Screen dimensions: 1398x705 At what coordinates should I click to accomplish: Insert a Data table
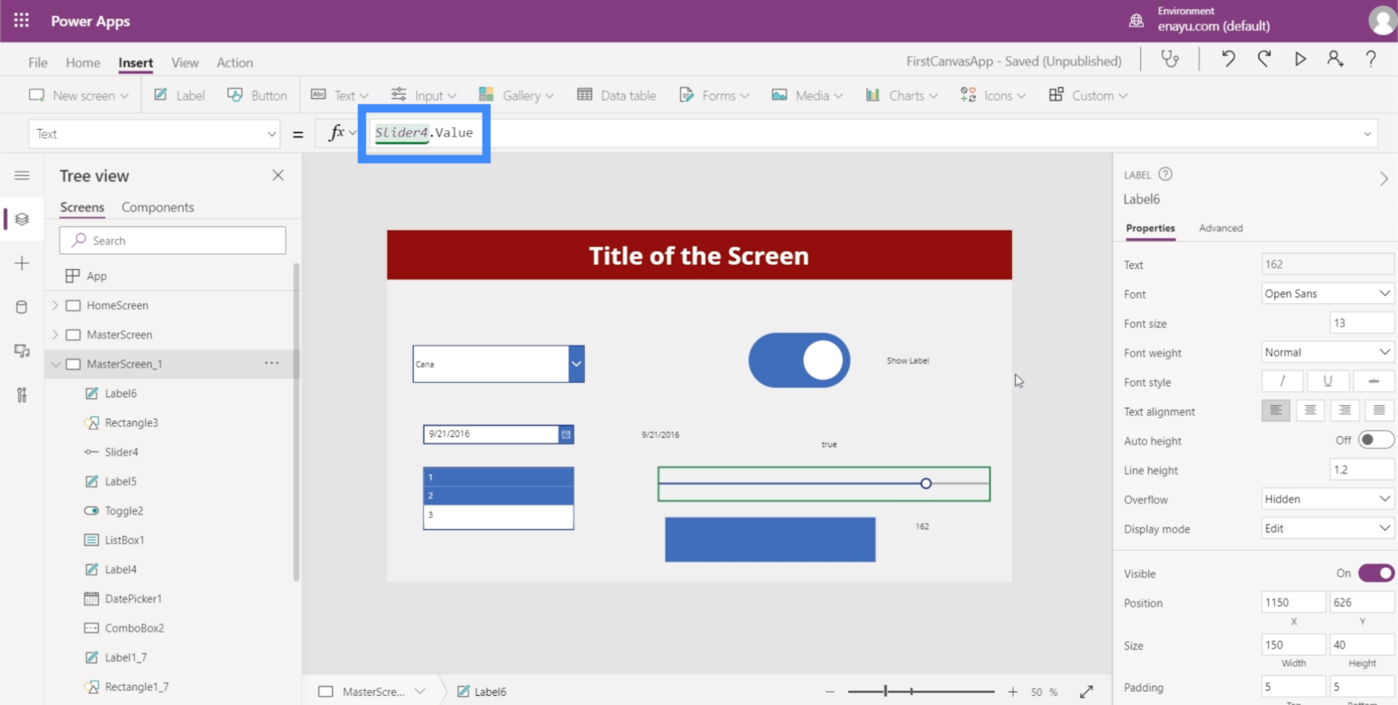tap(617, 95)
